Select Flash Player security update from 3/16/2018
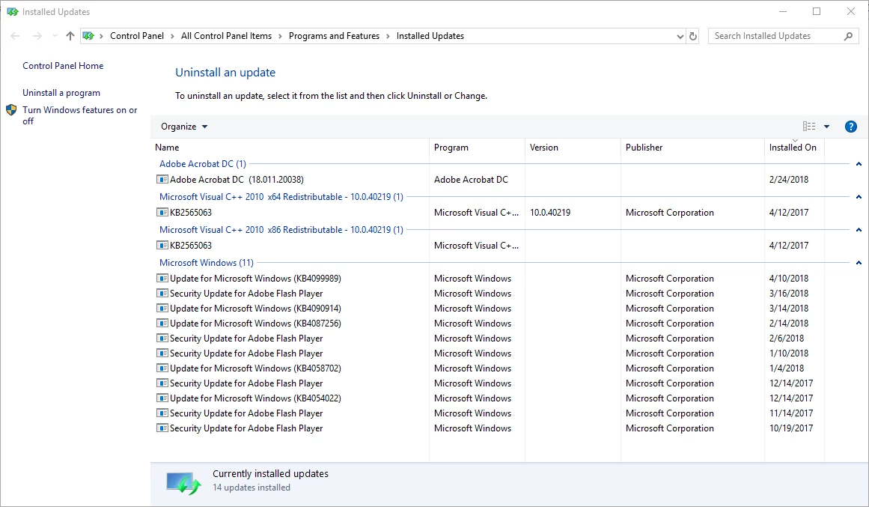Viewport: 869px width, 507px height. (x=246, y=294)
